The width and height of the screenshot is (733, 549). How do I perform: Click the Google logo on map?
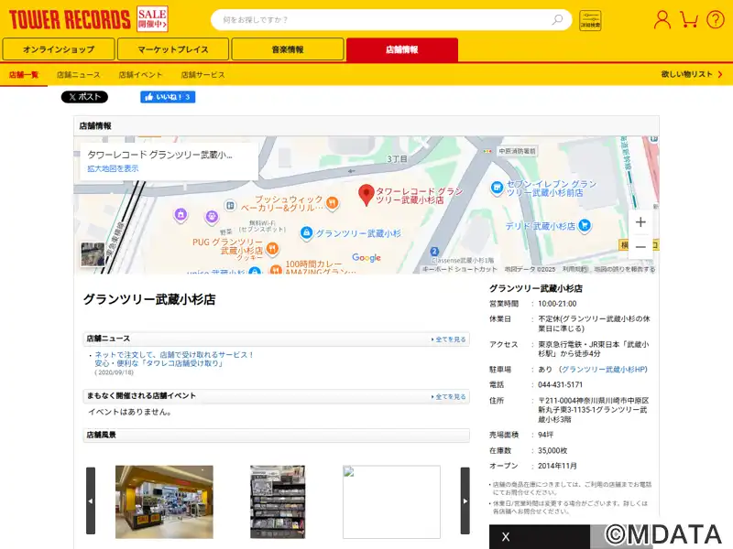(x=366, y=258)
